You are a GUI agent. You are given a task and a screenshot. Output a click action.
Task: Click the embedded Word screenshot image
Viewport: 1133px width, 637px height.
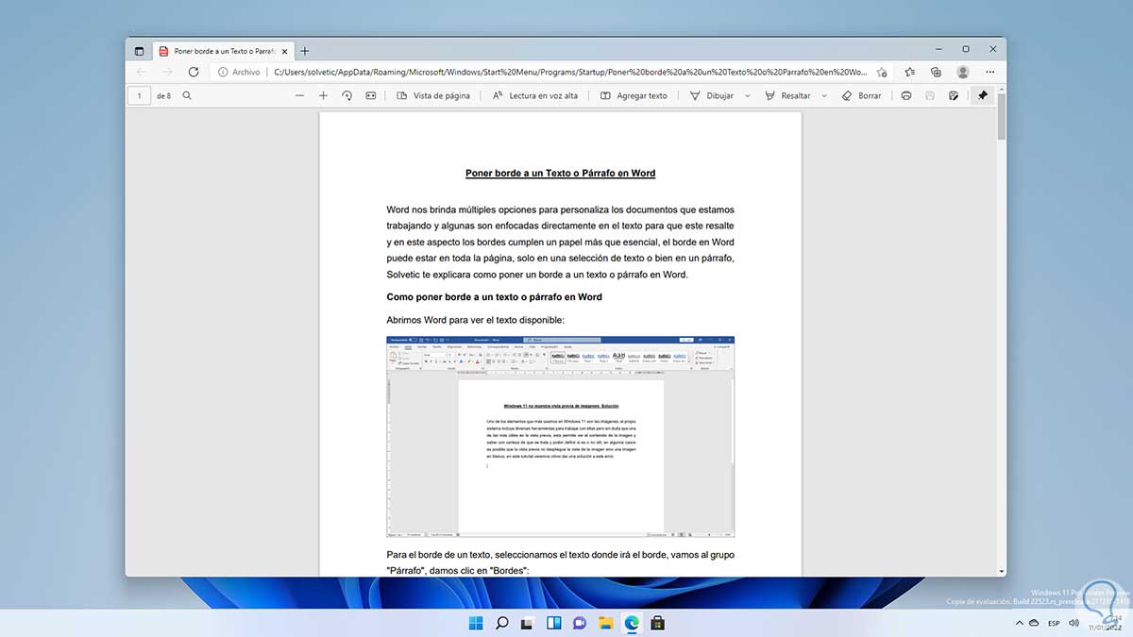point(561,437)
